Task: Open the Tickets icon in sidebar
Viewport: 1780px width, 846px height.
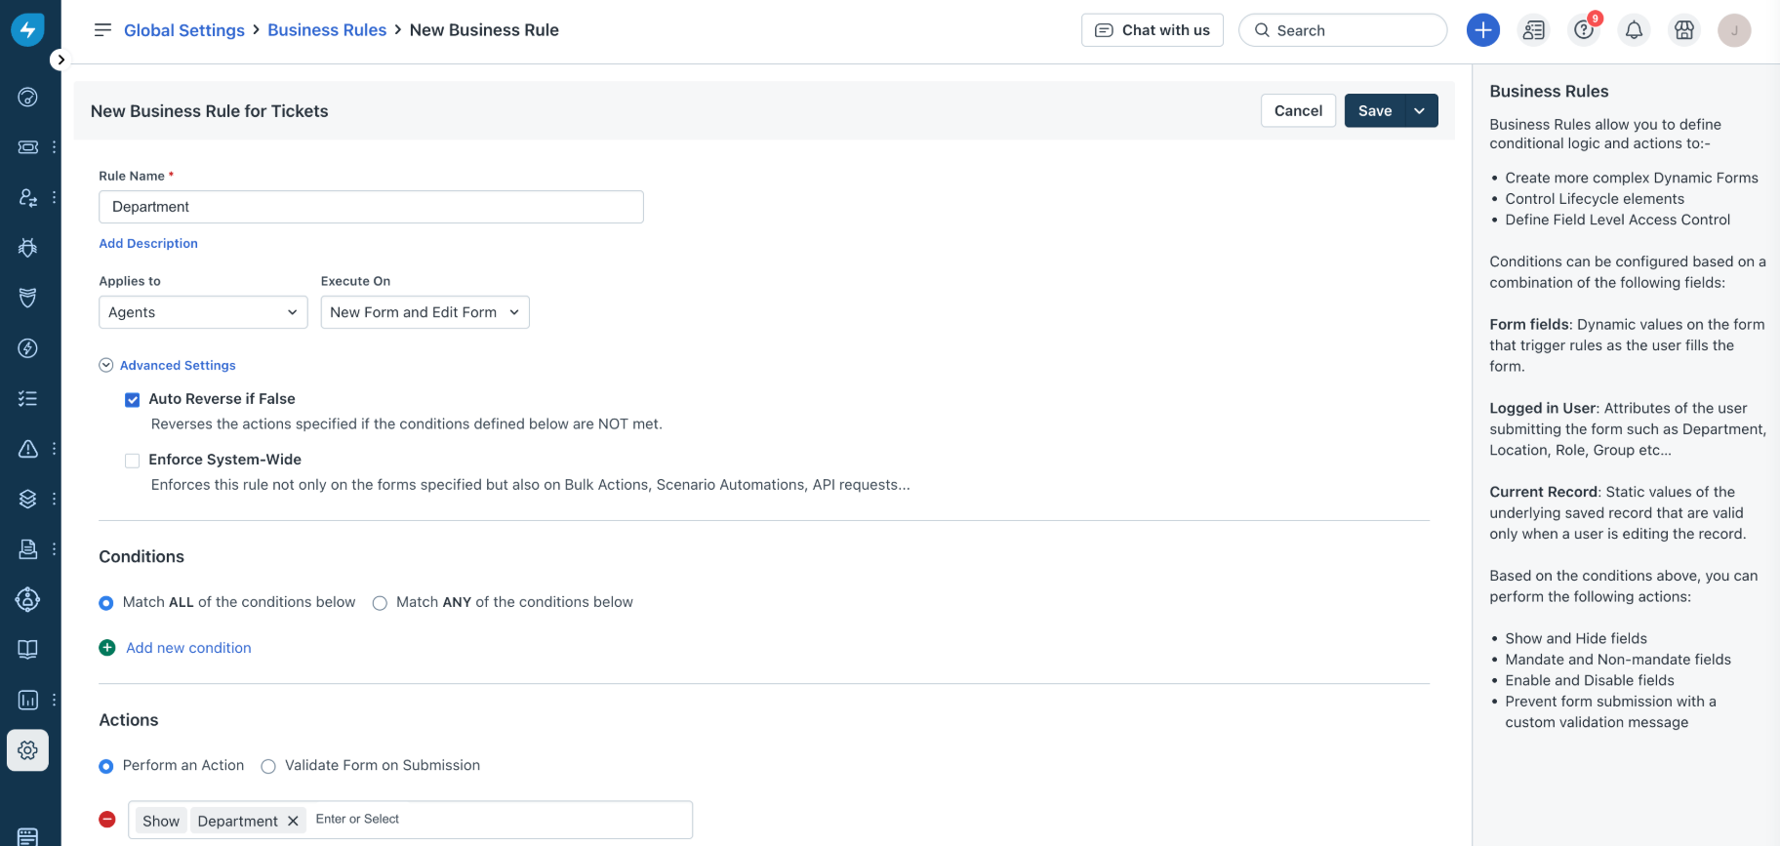Action: coord(27,147)
